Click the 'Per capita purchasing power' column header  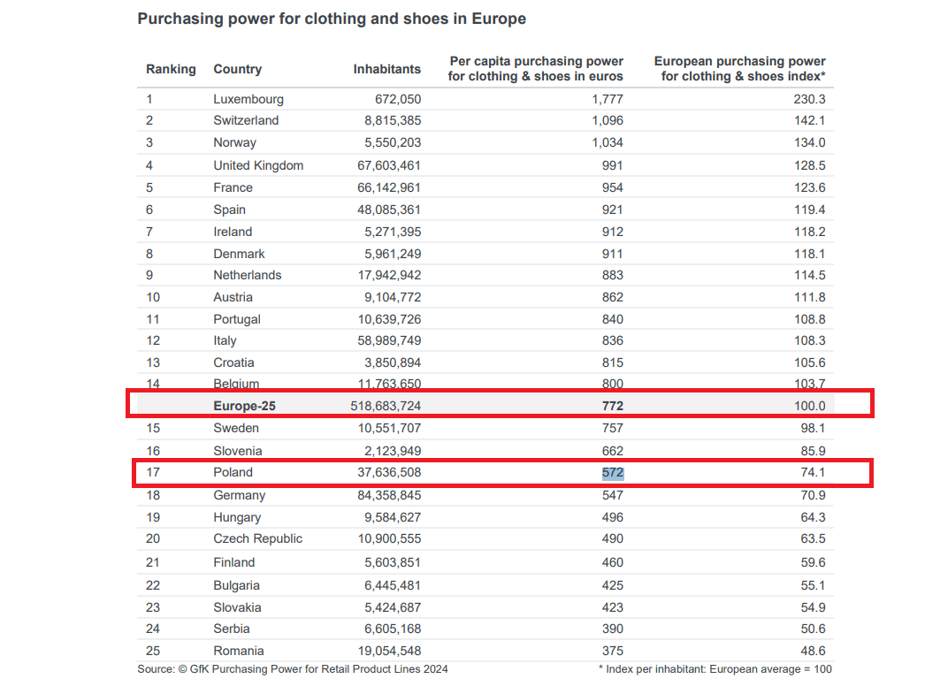[536, 68]
